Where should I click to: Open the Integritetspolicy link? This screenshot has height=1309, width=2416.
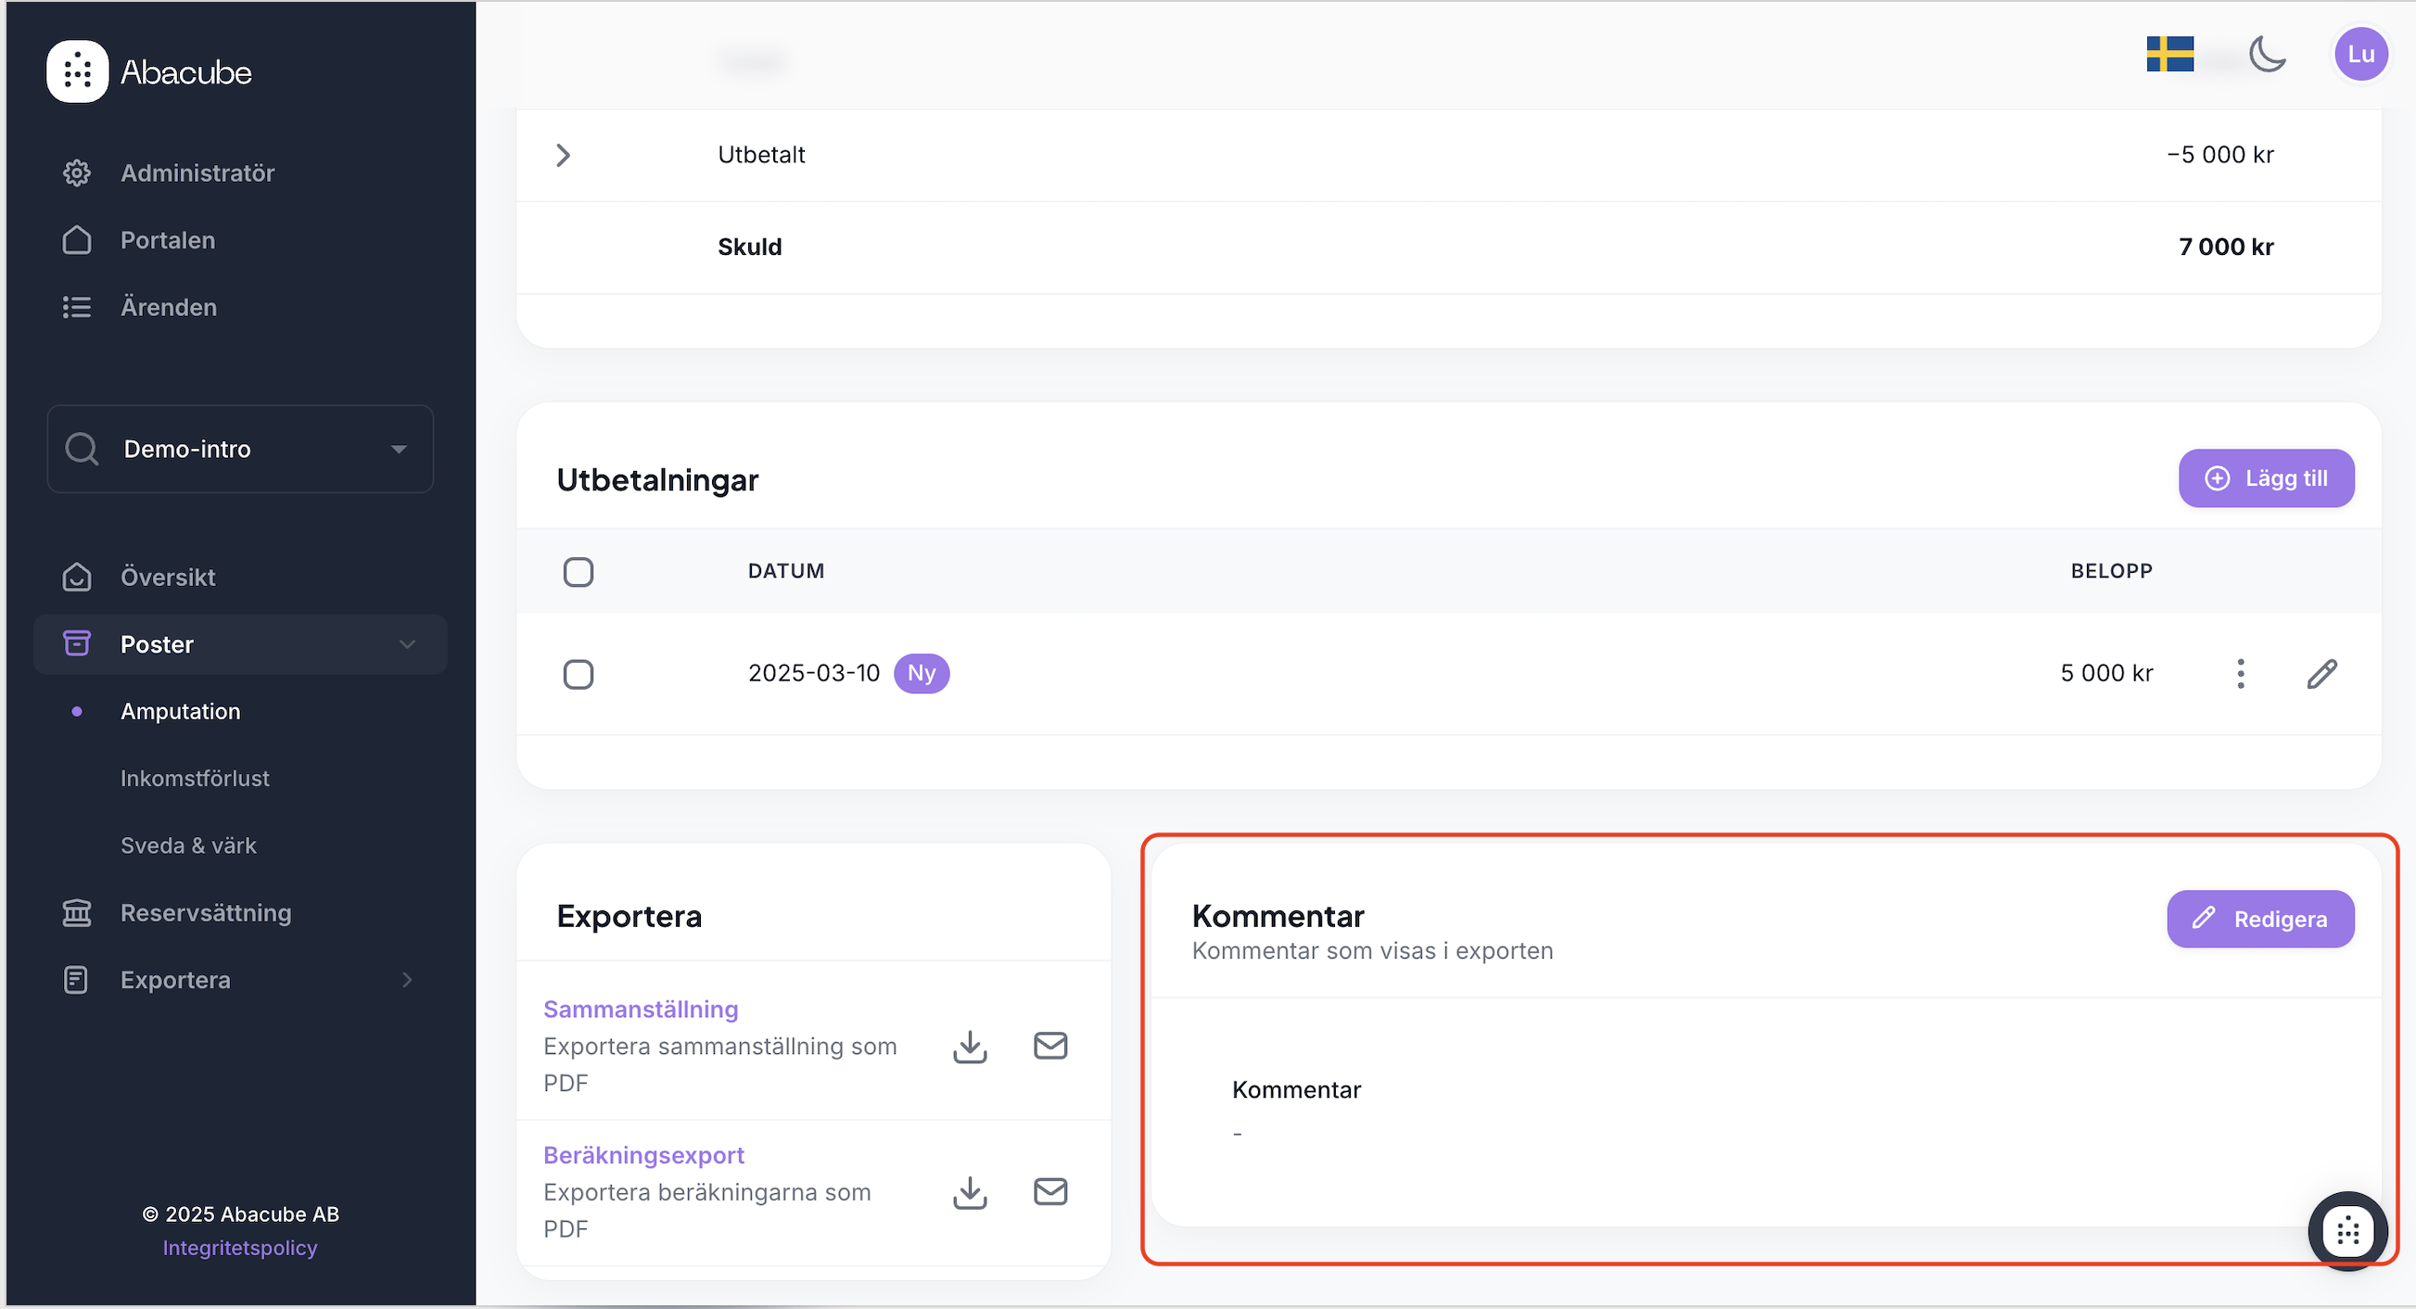point(240,1248)
